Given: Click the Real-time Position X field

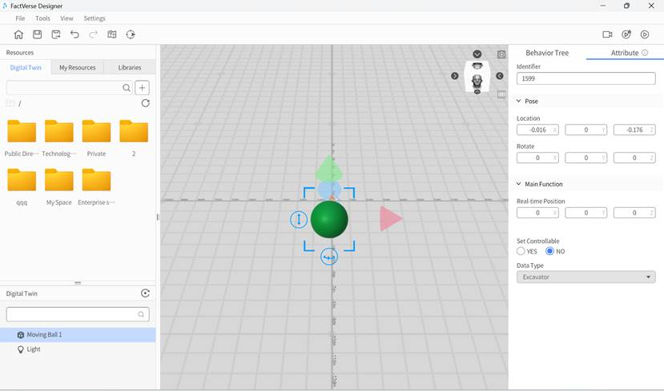Looking at the screenshot, I should pos(537,213).
